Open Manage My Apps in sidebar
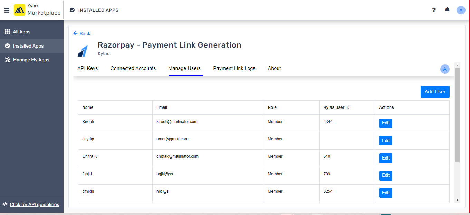The height and width of the screenshot is (215, 470). [x=32, y=60]
